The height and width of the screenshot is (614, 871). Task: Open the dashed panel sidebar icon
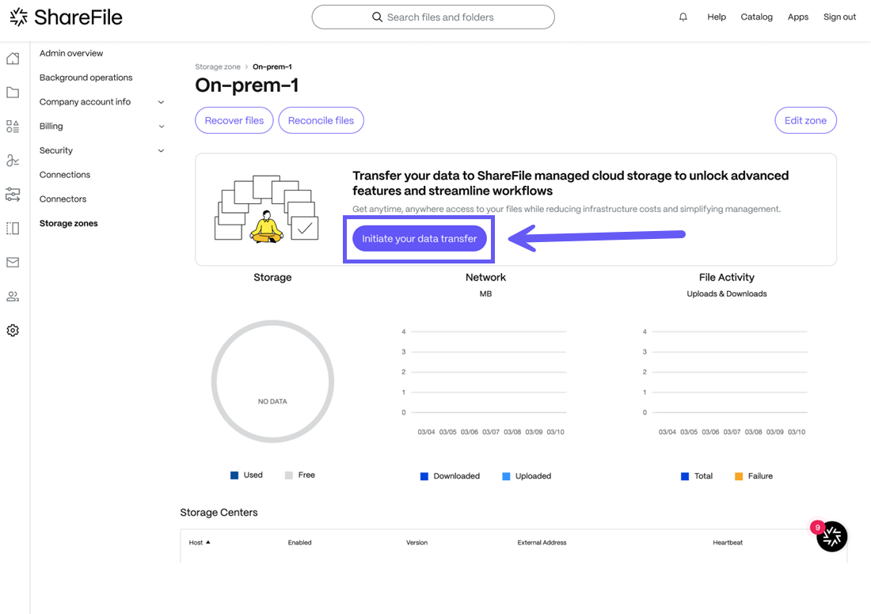(x=13, y=228)
